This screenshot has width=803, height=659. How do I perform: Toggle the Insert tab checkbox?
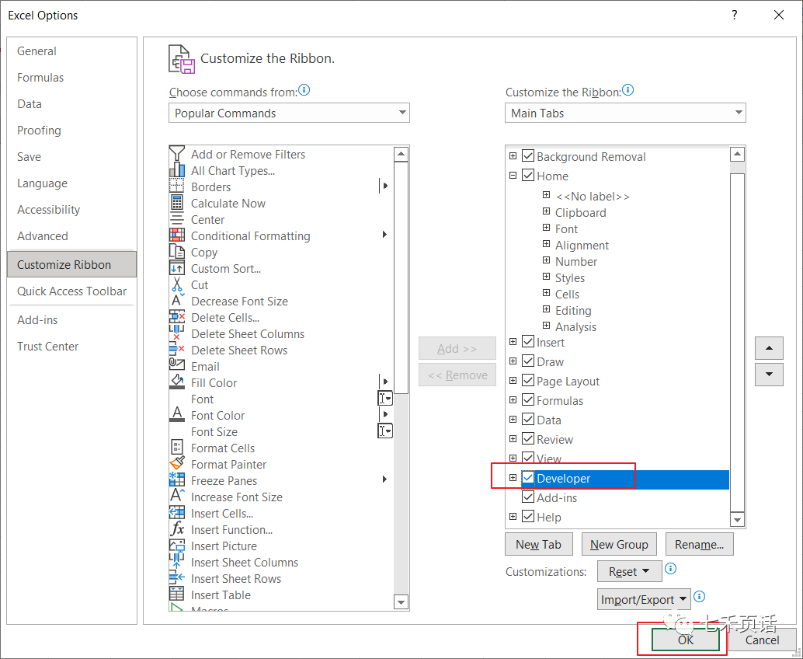528,342
